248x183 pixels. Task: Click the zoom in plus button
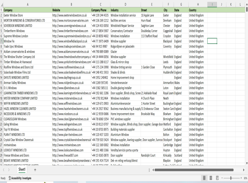(x=241, y=178)
